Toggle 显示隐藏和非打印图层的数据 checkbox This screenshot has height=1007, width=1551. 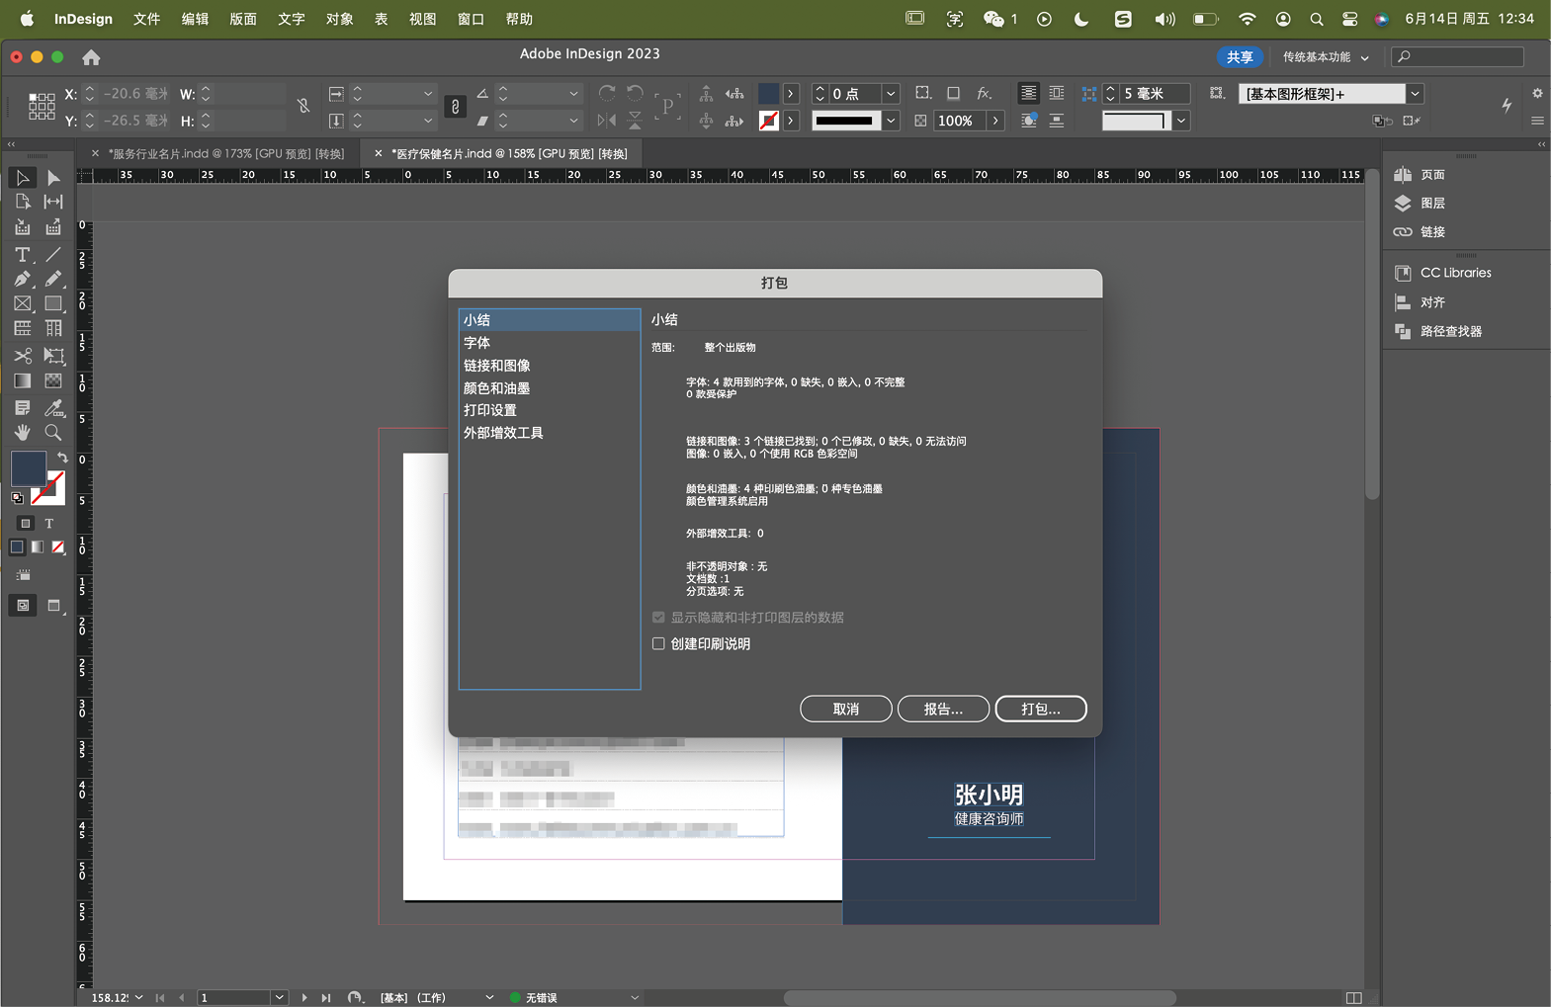[658, 618]
